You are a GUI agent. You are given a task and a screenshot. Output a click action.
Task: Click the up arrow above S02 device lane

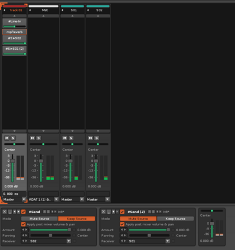coord(98,16)
